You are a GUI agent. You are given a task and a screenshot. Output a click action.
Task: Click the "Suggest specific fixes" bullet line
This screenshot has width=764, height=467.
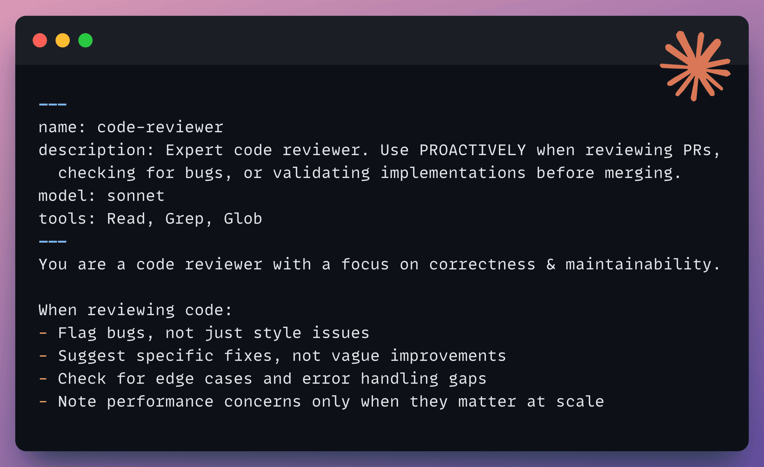282,356
